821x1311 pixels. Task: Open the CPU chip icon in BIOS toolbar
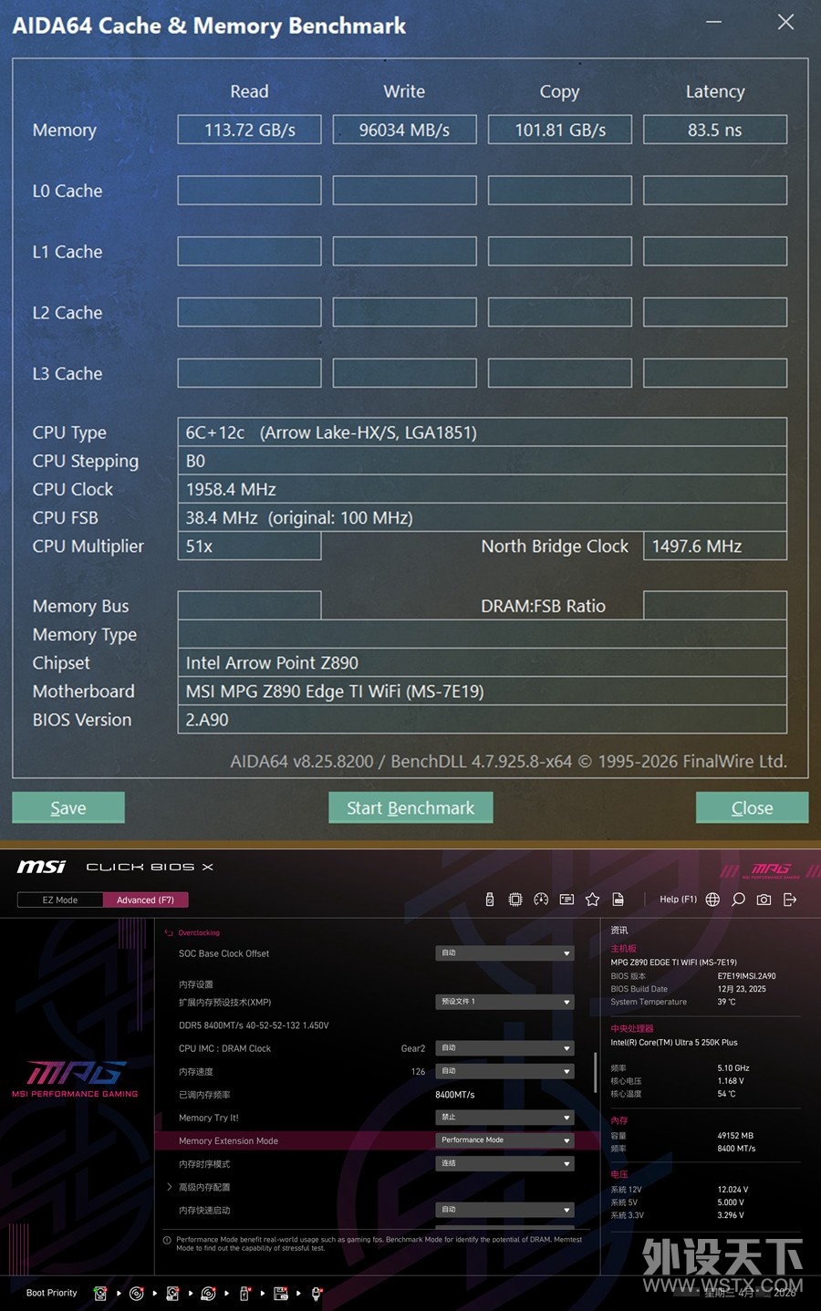click(x=515, y=900)
